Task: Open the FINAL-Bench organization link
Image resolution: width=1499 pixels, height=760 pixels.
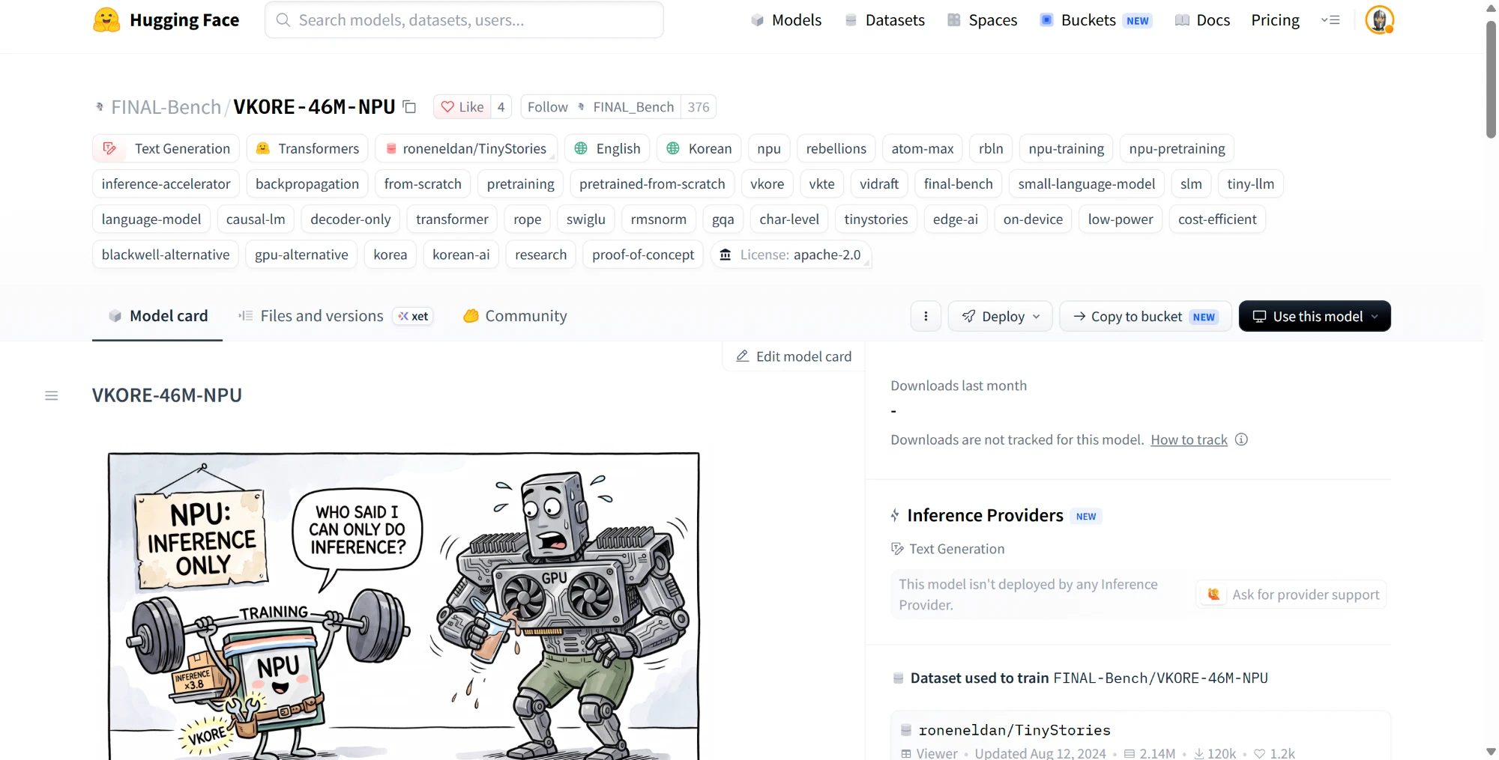Action: point(166,107)
